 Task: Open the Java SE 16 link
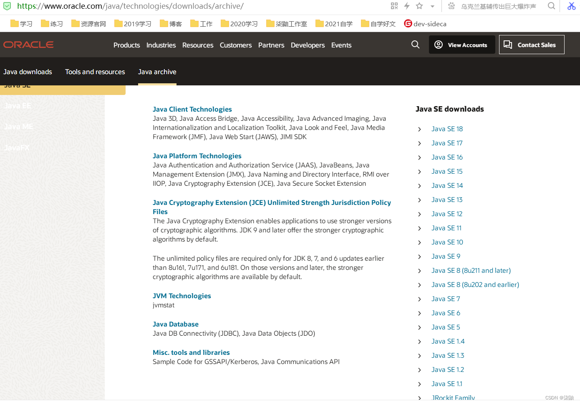(x=447, y=157)
